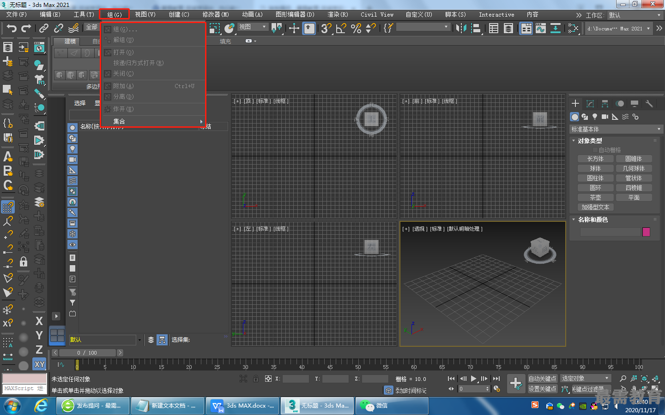Select the Cameras category icon
Screen dimensions: 665x415
(x=605, y=117)
